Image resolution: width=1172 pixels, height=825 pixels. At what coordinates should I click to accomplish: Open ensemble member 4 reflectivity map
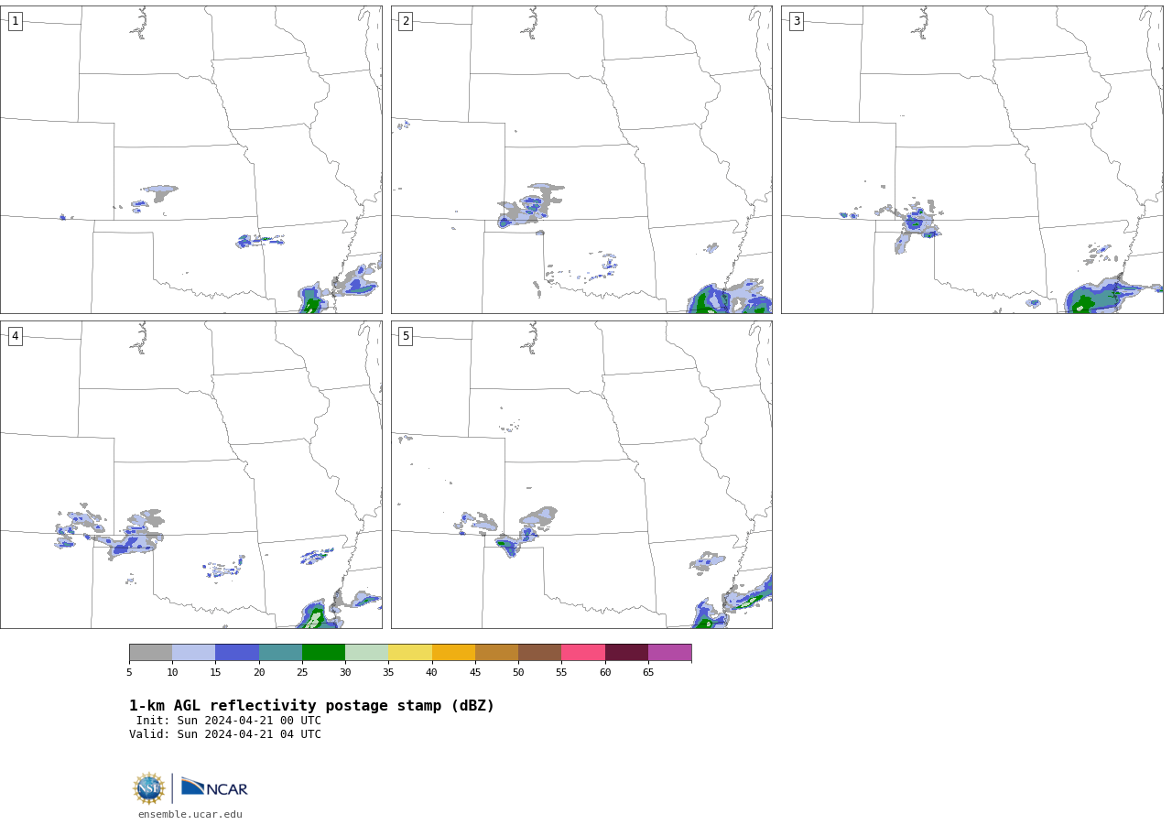pyautogui.click(x=190, y=474)
